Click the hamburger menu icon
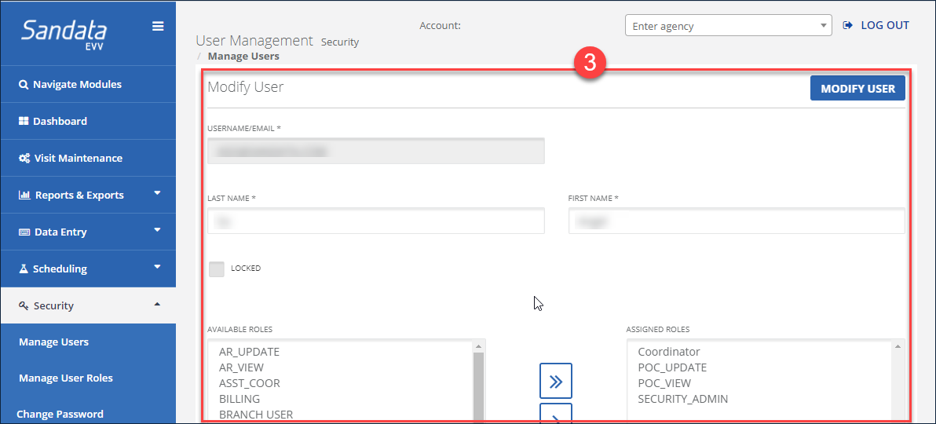This screenshot has width=936, height=424. coord(158,27)
